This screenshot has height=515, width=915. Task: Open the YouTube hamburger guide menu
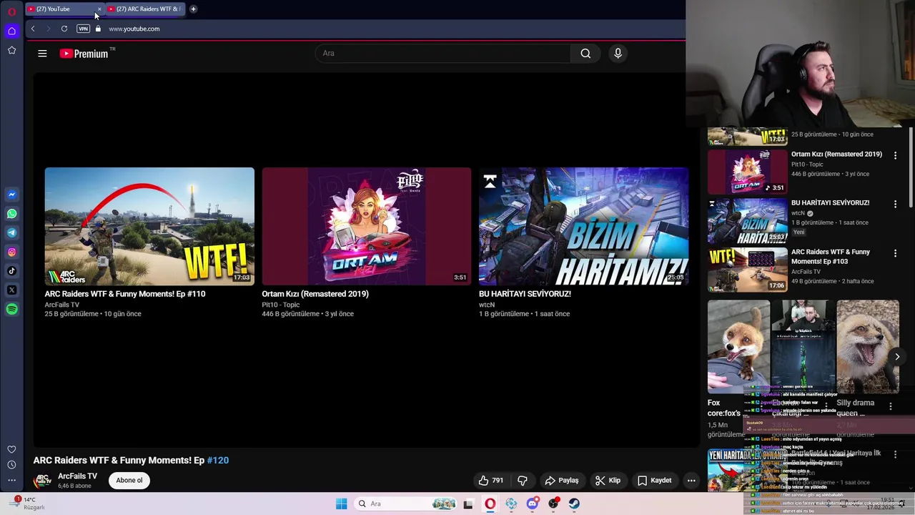pos(42,54)
